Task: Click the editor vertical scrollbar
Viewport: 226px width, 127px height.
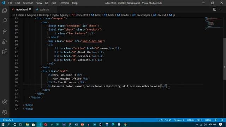Action: tap(225, 59)
